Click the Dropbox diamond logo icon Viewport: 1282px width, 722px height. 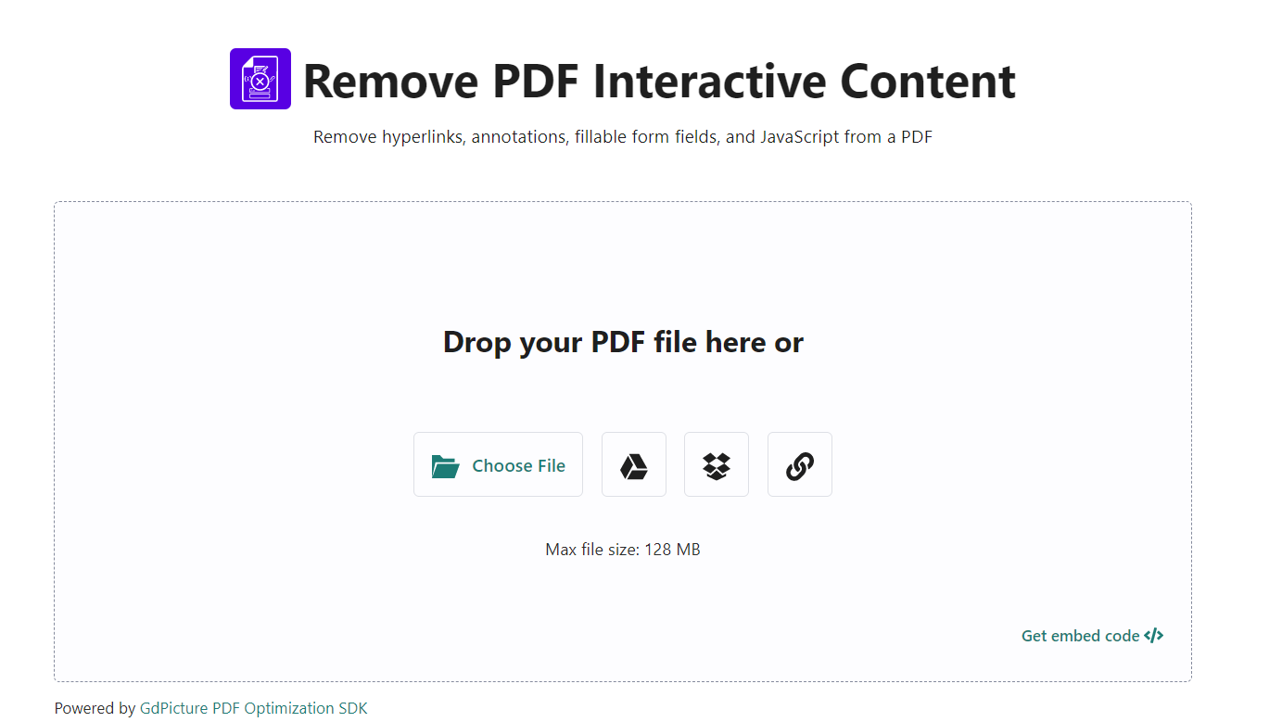(716, 464)
